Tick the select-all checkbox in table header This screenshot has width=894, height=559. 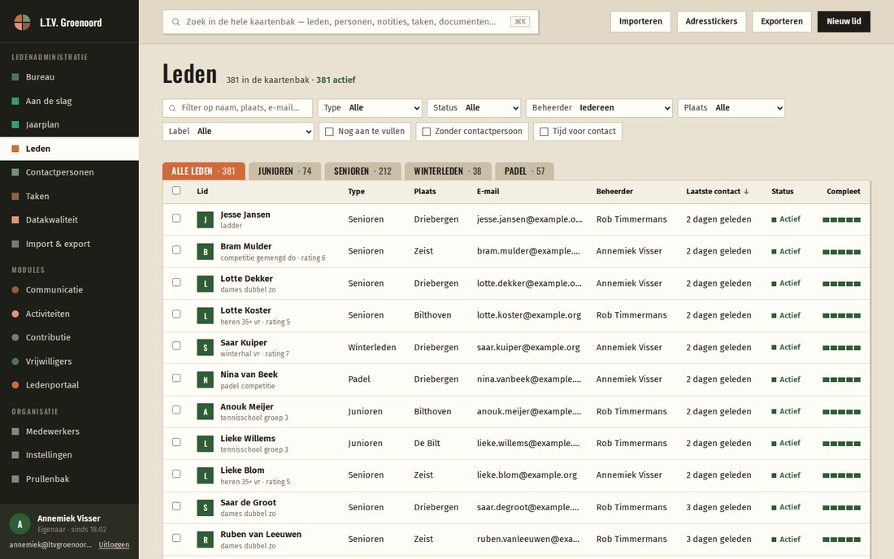click(176, 191)
